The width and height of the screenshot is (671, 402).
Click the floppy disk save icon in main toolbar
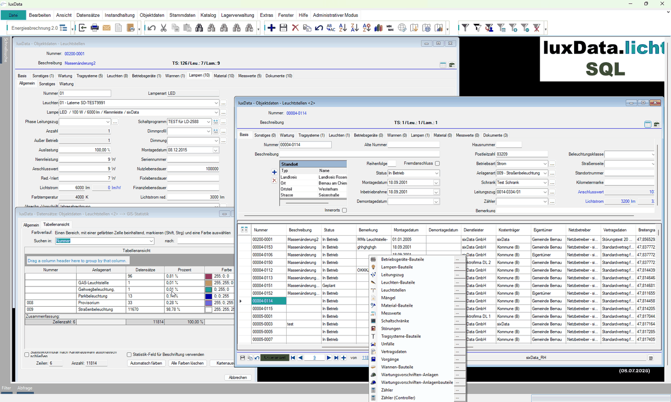[283, 28]
